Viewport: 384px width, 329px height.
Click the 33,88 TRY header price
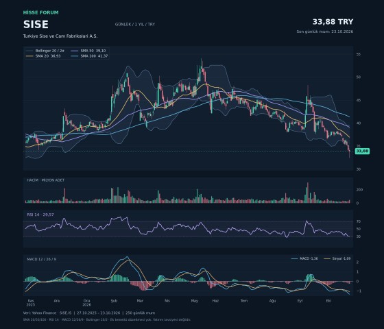click(x=333, y=22)
